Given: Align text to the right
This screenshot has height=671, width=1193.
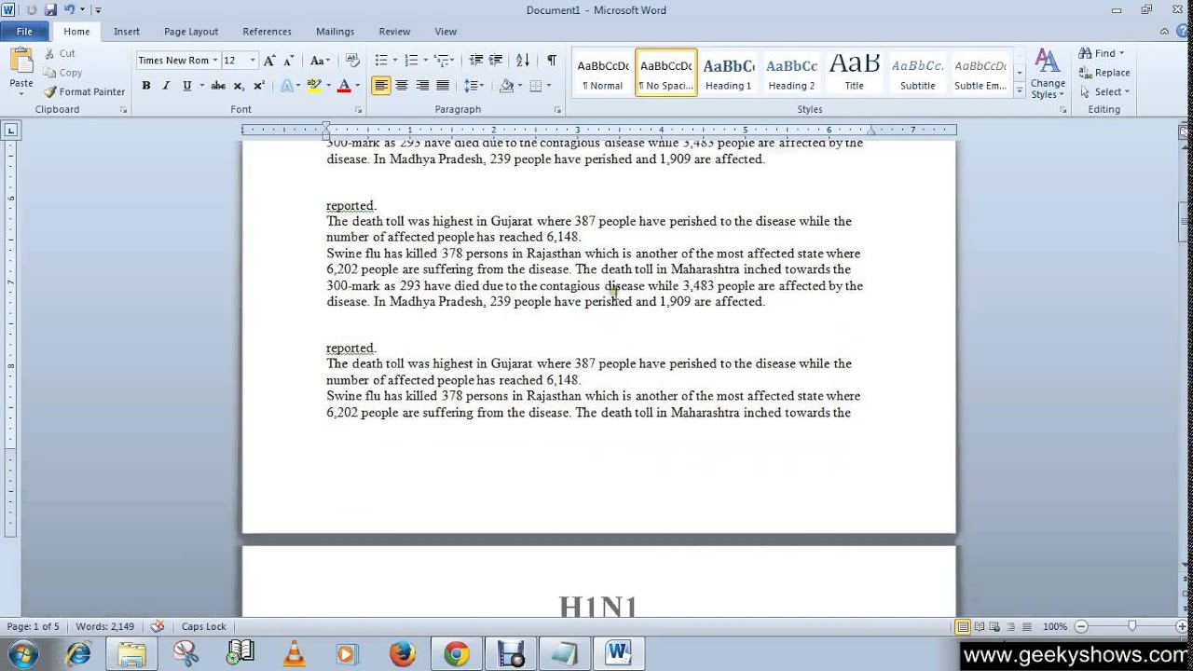Looking at the screenshot, I should pyautogui.click(x=422, y=86).
